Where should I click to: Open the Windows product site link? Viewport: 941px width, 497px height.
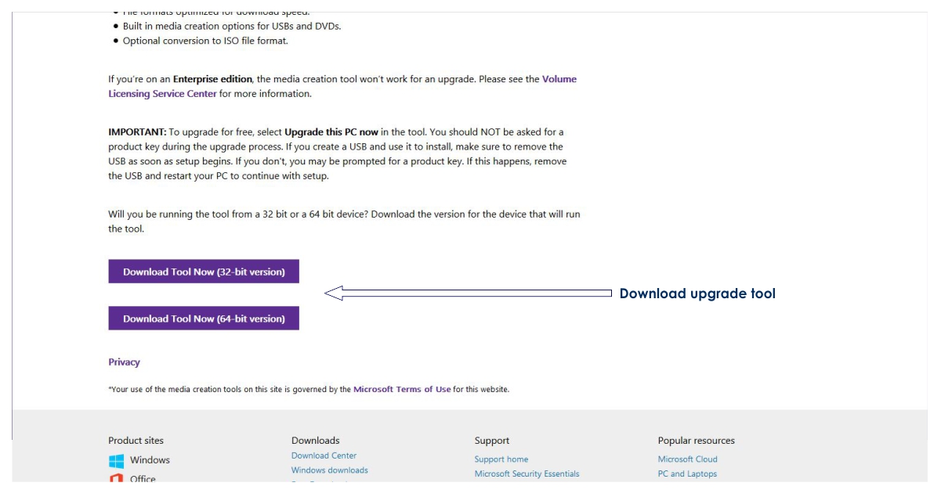150,460
